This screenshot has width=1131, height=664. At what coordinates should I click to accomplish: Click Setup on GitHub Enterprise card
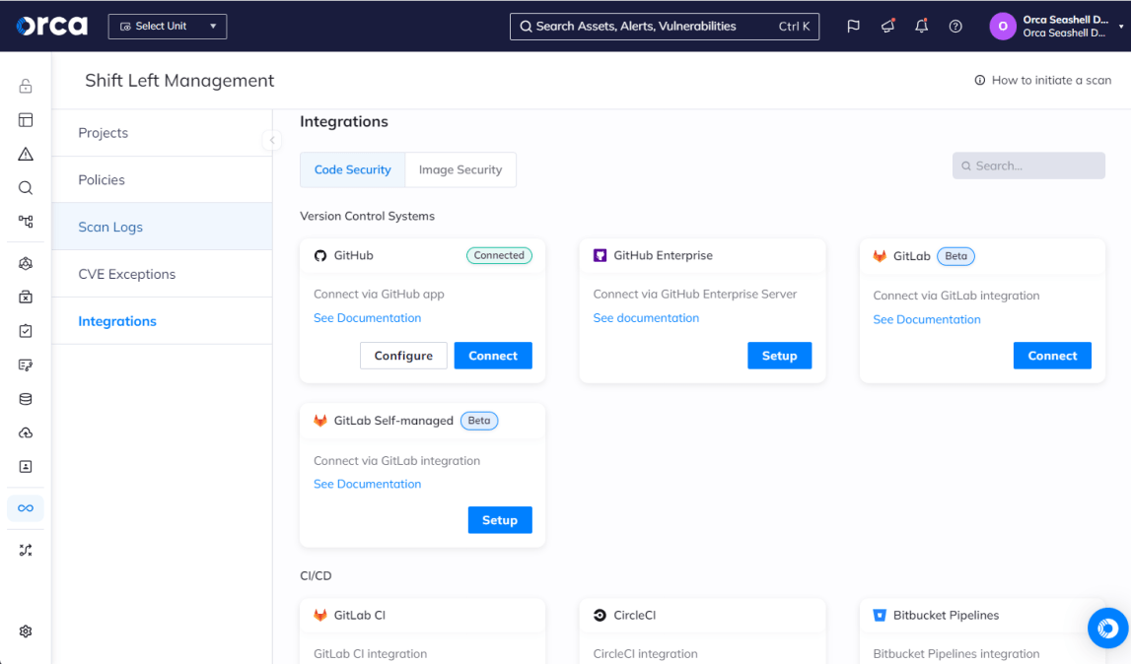coord(780,356)
